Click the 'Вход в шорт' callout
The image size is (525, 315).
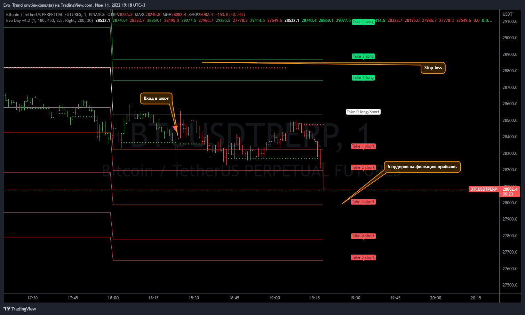pyautogui.click(x=156, y=98)
